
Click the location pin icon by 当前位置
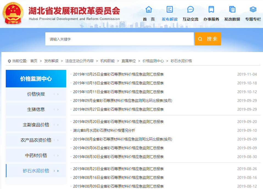(9, 61)
